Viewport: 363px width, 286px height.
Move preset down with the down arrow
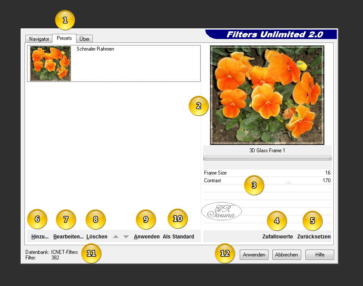tap(126, 237)
